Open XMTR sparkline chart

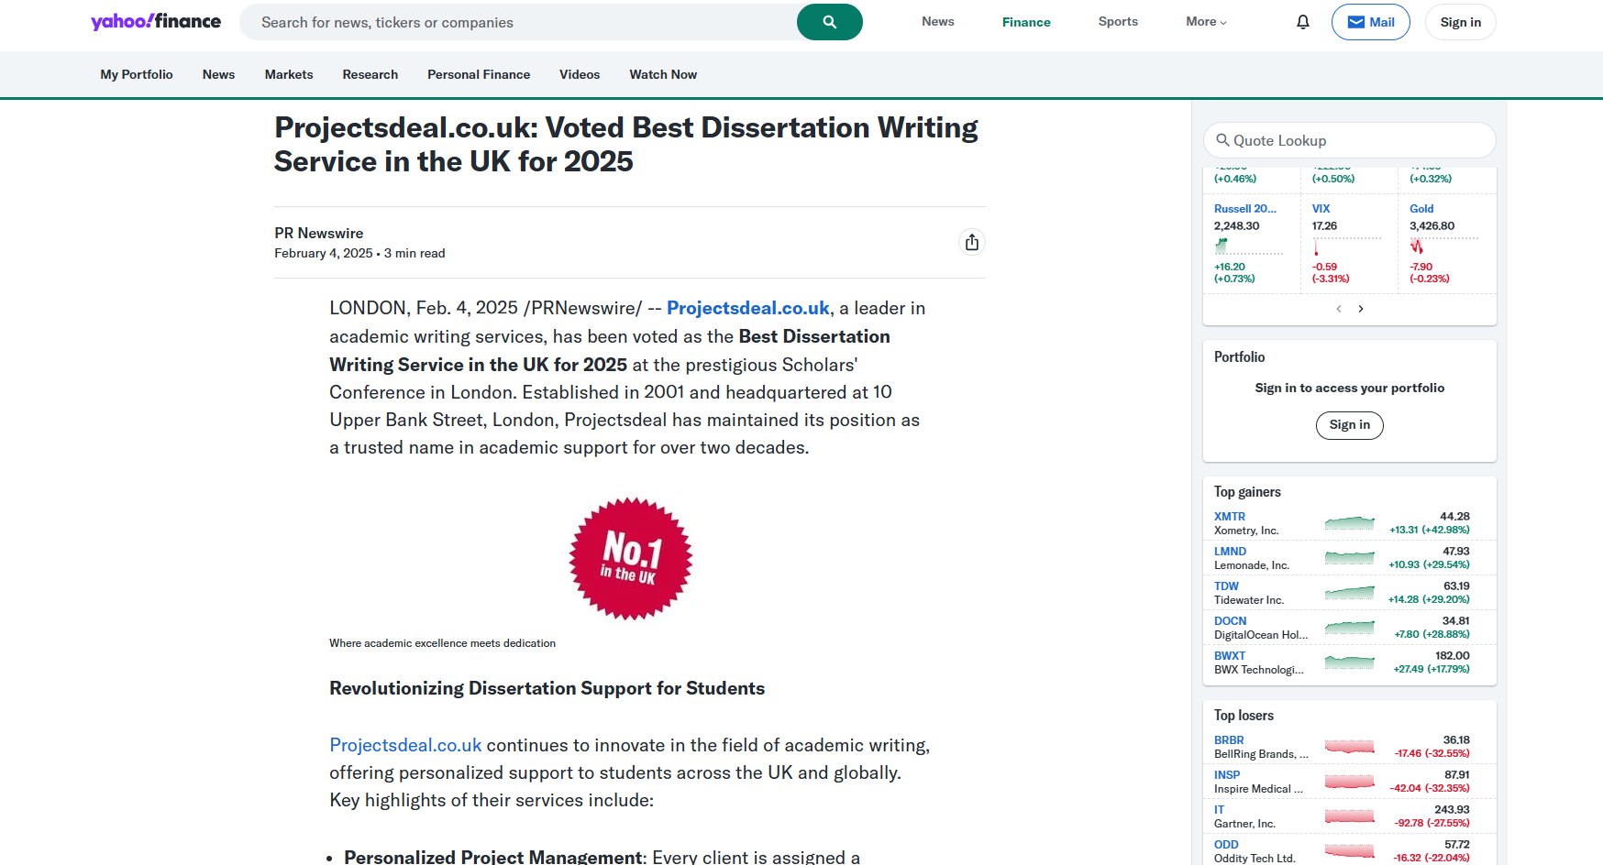point(1350,523)
